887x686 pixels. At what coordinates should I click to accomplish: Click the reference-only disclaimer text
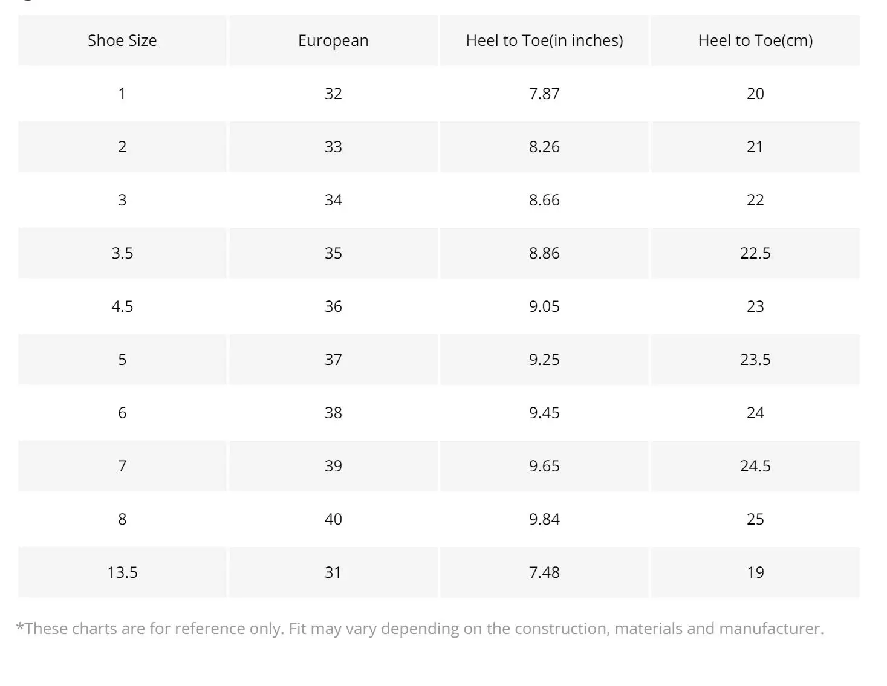click(420, 629)
